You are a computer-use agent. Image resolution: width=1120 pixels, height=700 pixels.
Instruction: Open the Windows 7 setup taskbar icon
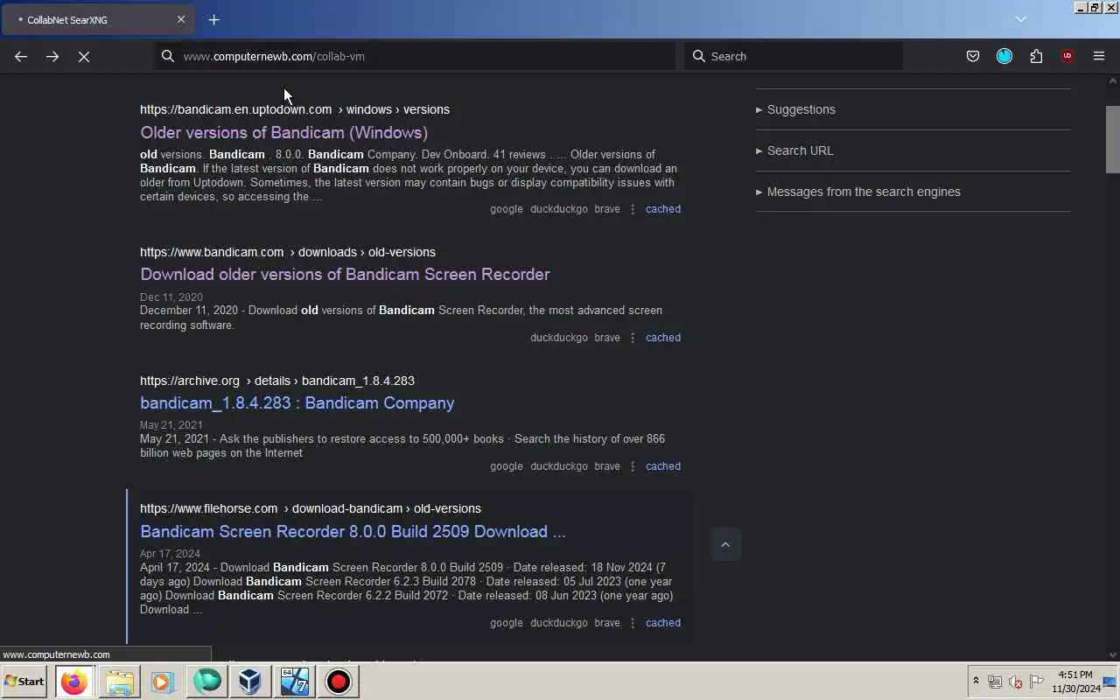pos(295,682)
